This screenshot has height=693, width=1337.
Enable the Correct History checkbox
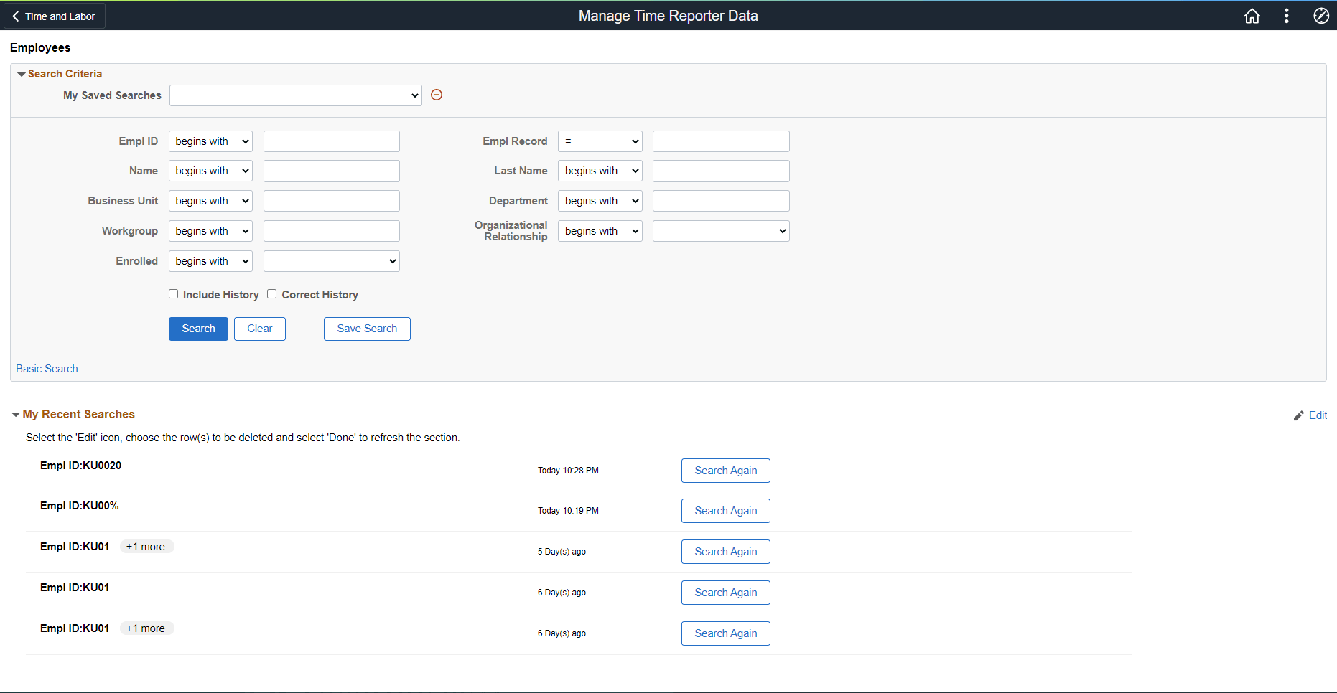pyautogui.click(x=271, y=293)
